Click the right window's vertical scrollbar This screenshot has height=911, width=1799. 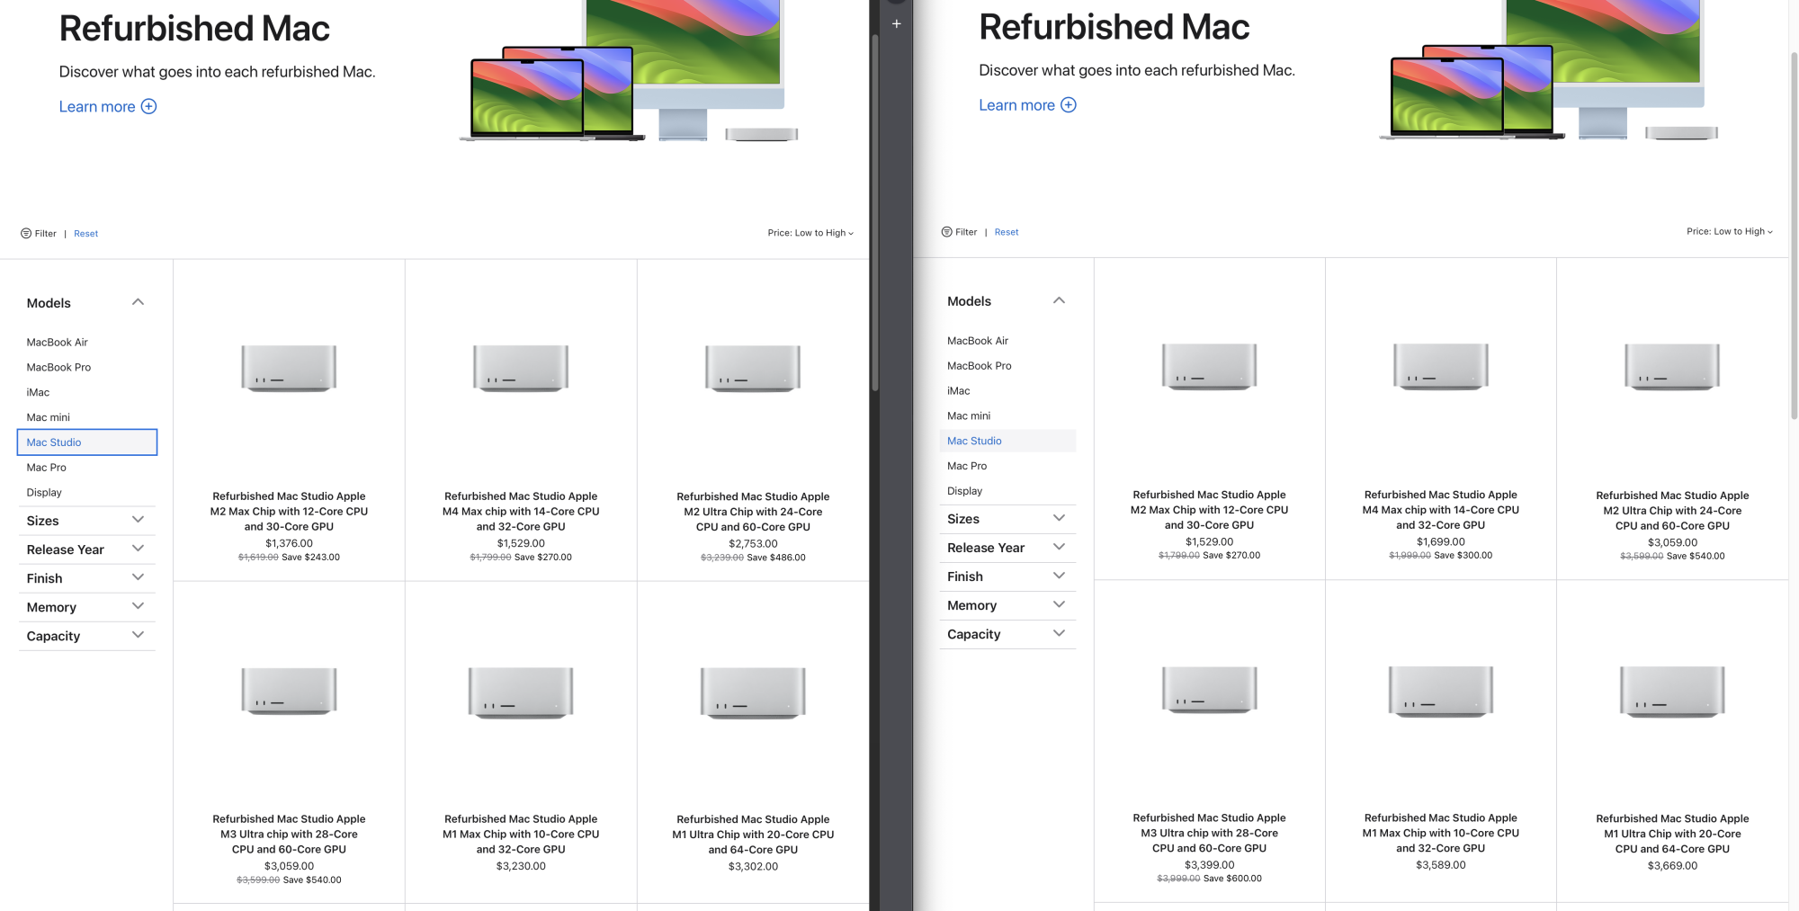[x=1794, y=236]
